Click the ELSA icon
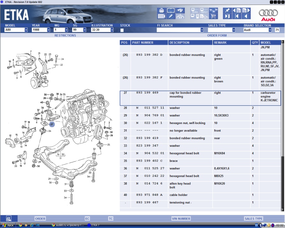This screenshot has height=228, width=285. pos(195,10)
